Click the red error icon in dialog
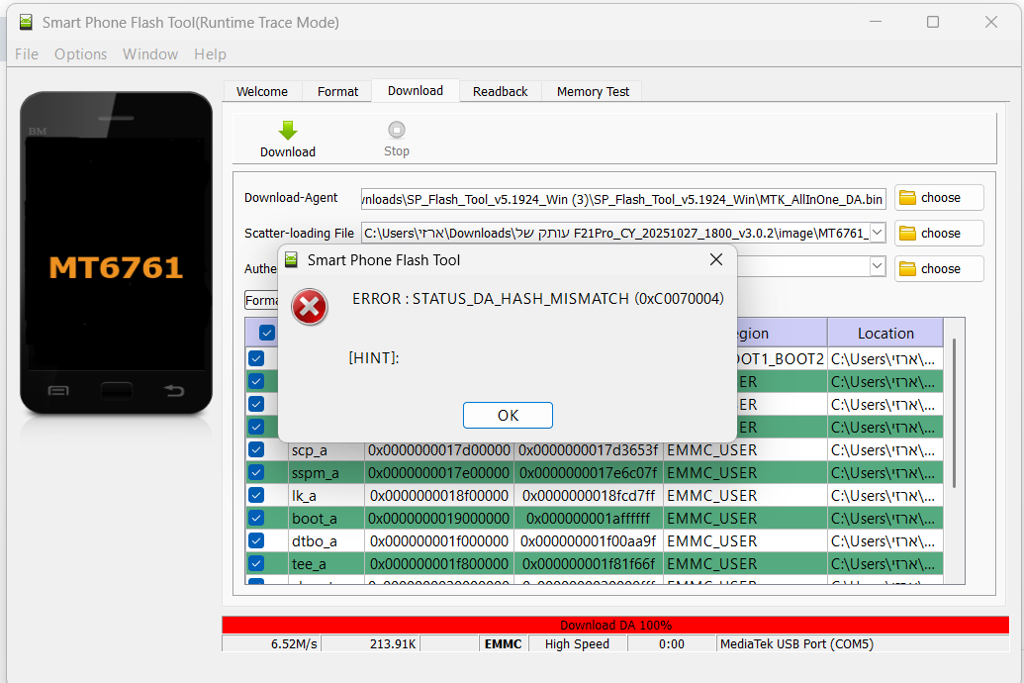The image size is (1024, 683). pos(310,308)
